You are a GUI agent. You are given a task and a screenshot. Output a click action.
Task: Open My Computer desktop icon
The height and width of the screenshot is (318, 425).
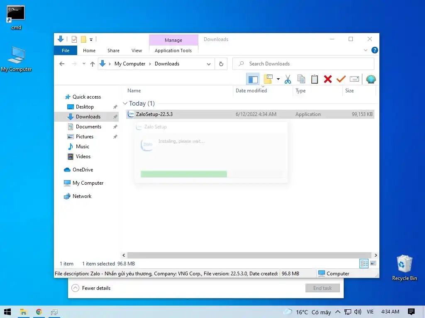(16, 59)
